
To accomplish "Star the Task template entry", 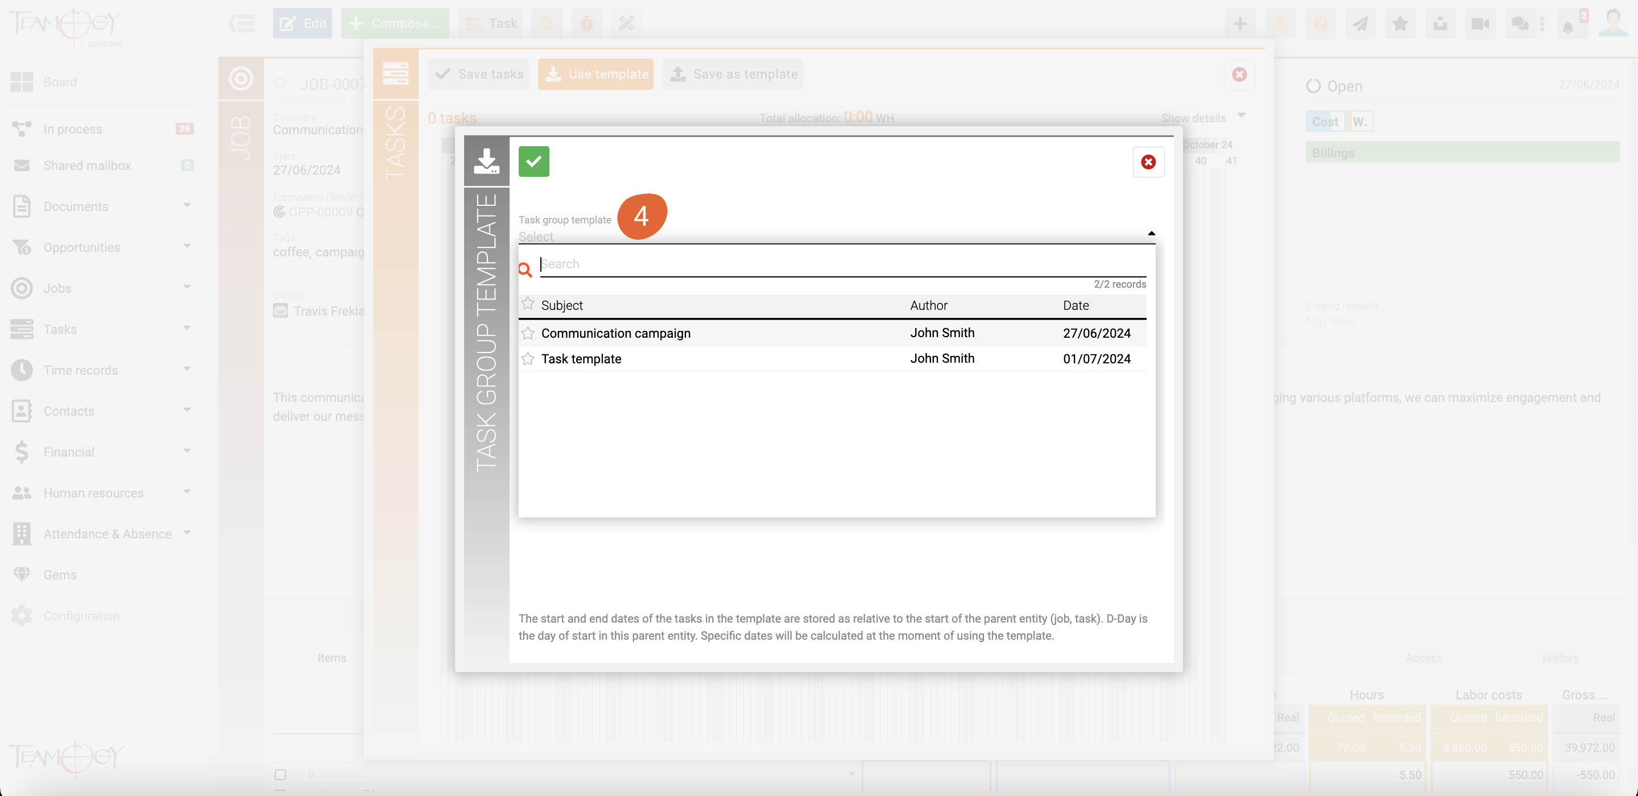I will click(528, 359).
